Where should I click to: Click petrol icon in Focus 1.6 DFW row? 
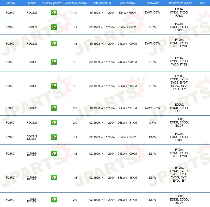(x=54, y=62)
